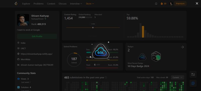
Task: Click the Rank 480,515 text
Action: click(39, 24)
